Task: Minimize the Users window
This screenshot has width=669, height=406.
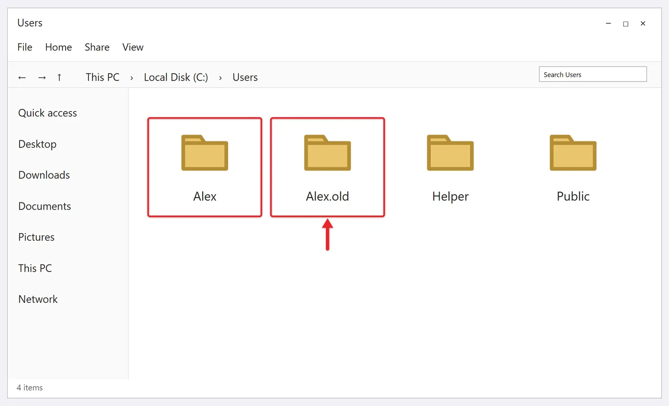Action: click(608, 23)
